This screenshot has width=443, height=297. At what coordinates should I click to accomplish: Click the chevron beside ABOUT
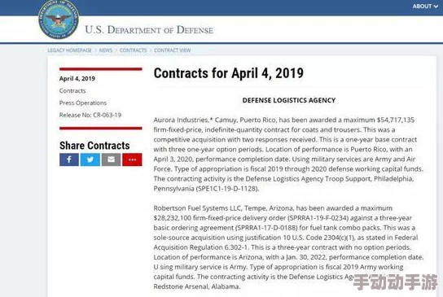coord(436,7)
